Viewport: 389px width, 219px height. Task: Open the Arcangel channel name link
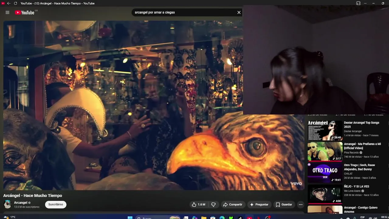21,203
